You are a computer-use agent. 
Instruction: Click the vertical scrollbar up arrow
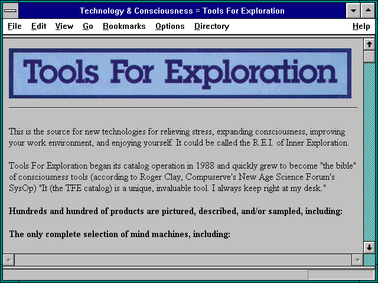click(369, 45)
